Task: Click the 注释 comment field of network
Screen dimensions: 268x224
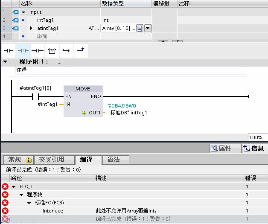Action: point(131,70)
